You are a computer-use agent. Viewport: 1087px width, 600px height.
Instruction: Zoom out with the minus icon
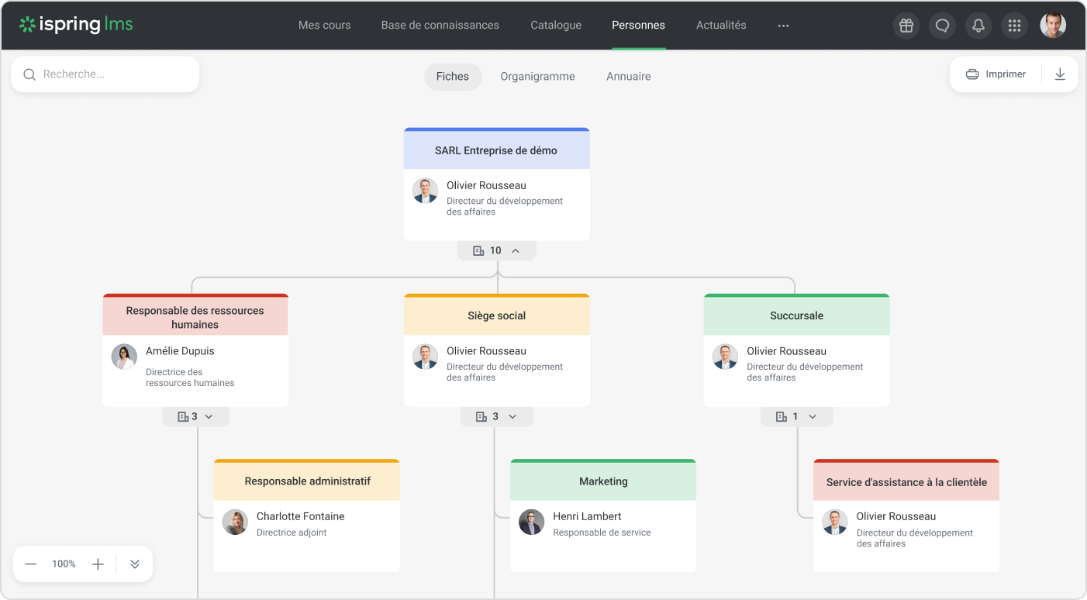pyautogui.click(x=30, y=564)
